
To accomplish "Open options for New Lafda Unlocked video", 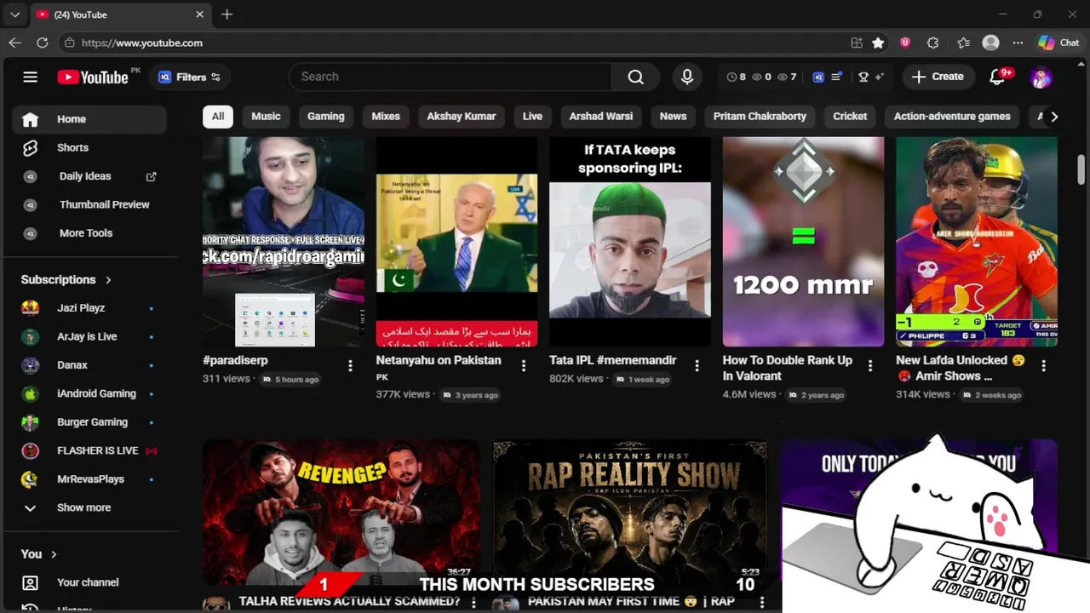I will point(1043,366).
